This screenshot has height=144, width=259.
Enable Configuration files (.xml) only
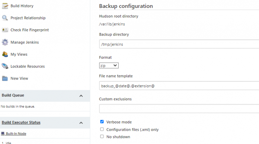coord(102,129)
